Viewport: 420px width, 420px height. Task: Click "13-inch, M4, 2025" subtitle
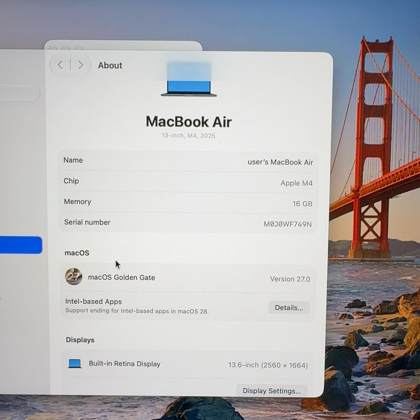point(188,136)
